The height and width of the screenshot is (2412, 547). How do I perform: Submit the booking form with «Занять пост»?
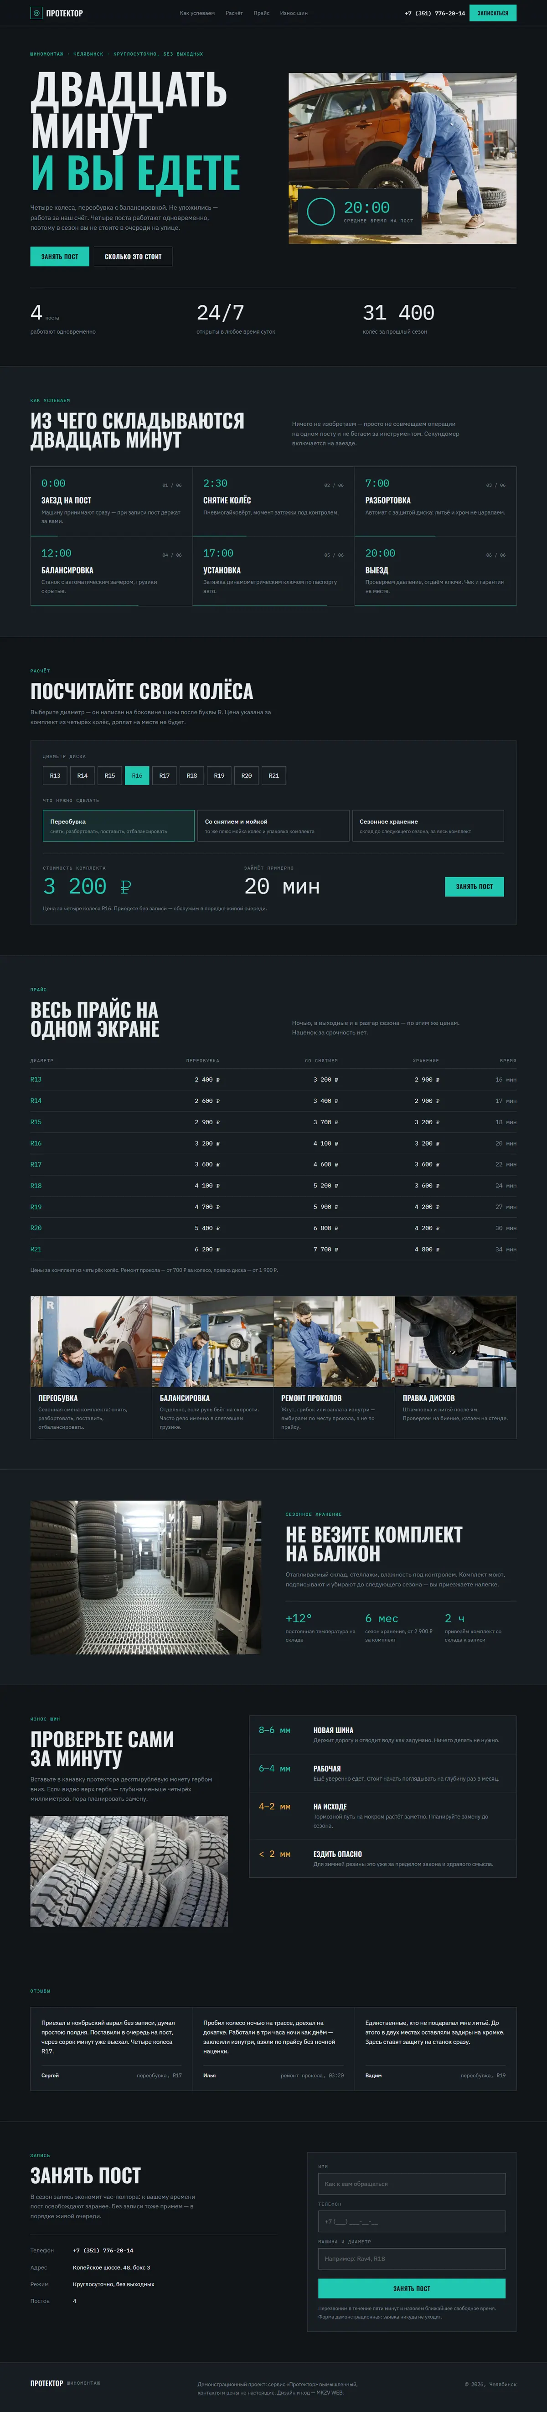coord(411,2288)
